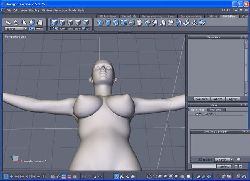Open the Lines tab

[x=171, y=16]
